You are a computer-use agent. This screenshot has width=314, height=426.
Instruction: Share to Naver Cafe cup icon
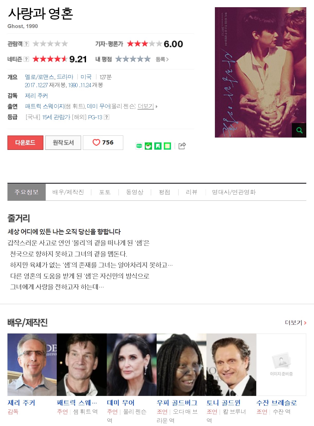(148, 146)
